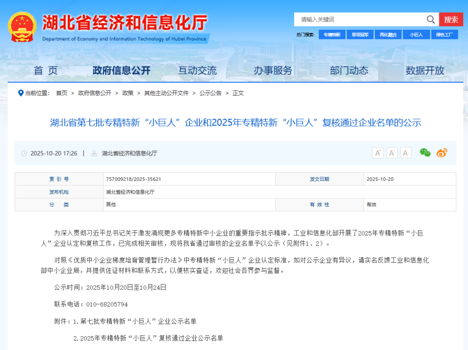The width and height of the screenshot is (468, 350).
Task: Reset font size with plain A icon
Action: pyautogui.click(x=406, y=153)
